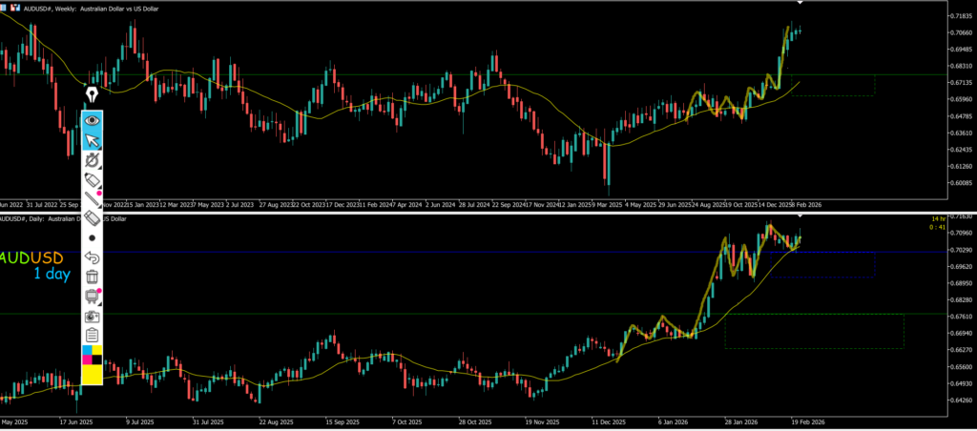Take a screenshot with the camera icon
The height and width of the screenshot is (431, 977).
[x=93, y=316]
